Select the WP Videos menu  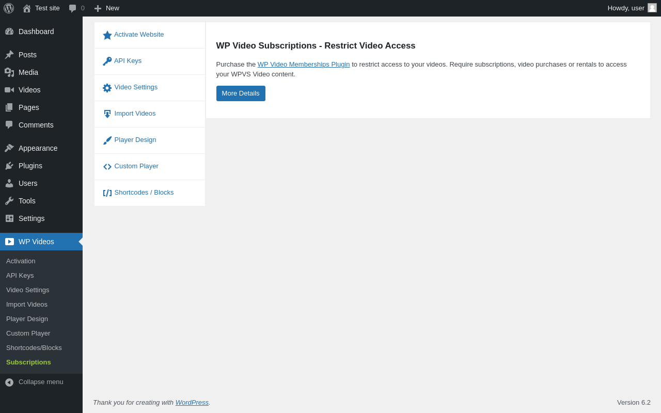pyautogui.click(x=41, y=242)
